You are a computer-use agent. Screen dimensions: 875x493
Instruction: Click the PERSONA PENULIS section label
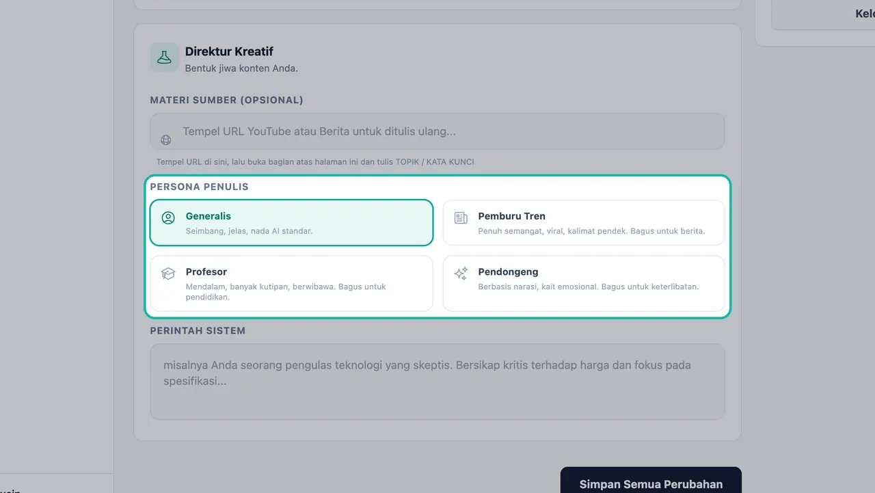point(200,187)
